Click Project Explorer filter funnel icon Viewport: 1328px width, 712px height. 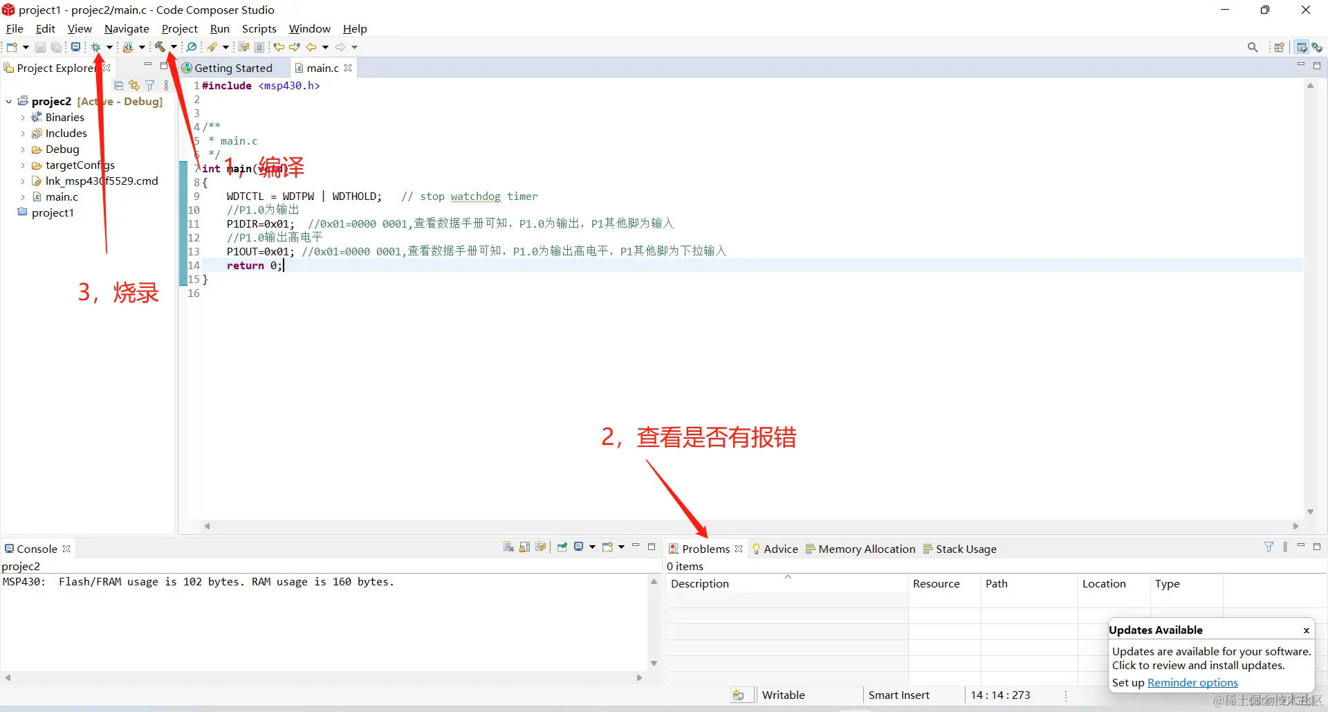150,86
